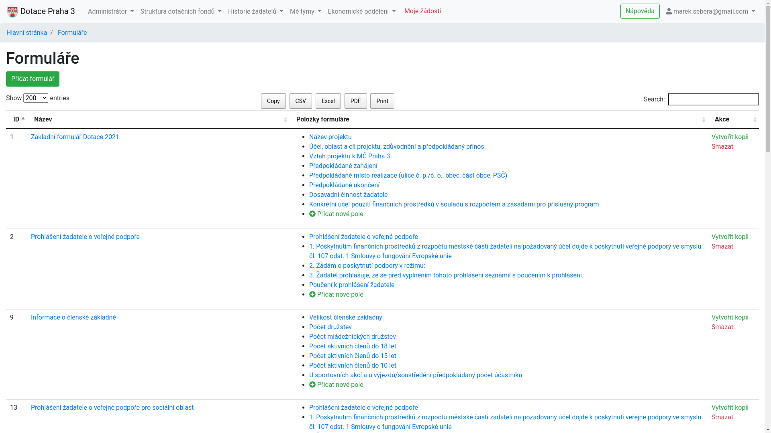
Task: Focus the table Search input field
Action: (x=713, y=99)
